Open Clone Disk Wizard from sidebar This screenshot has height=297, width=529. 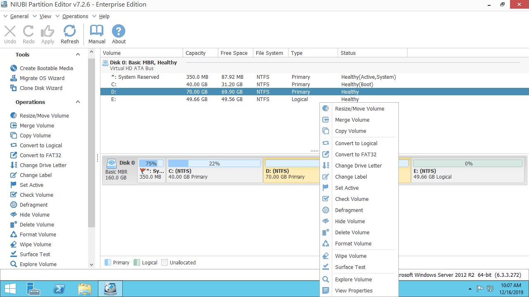tap(41, 88)
